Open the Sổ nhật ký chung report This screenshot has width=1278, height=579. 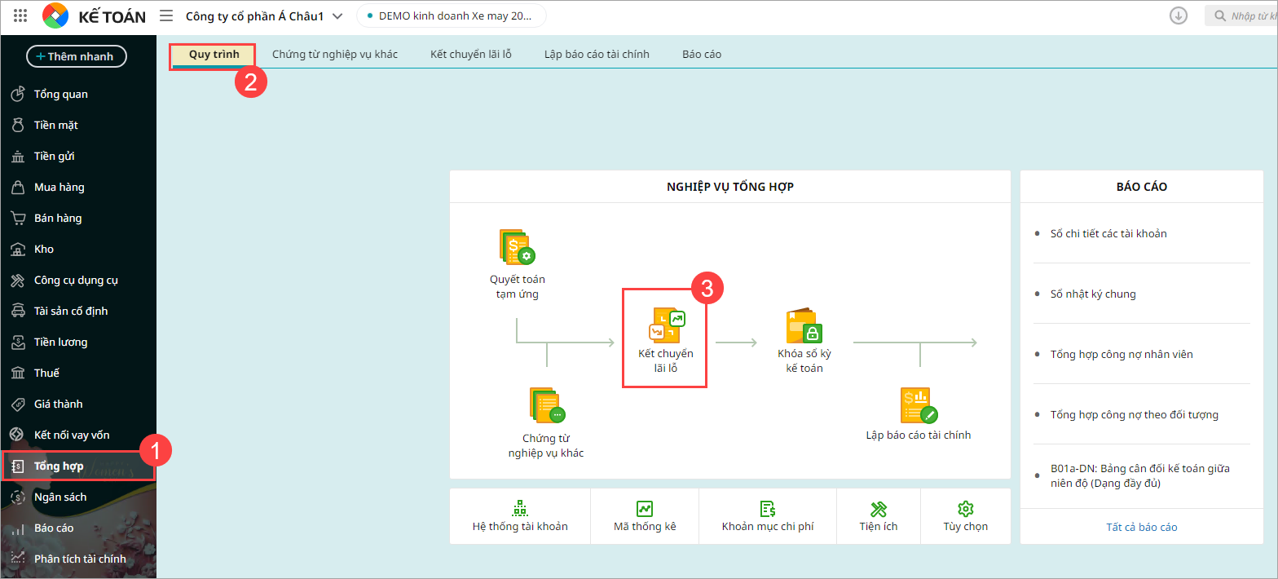tap(1093, 294)
